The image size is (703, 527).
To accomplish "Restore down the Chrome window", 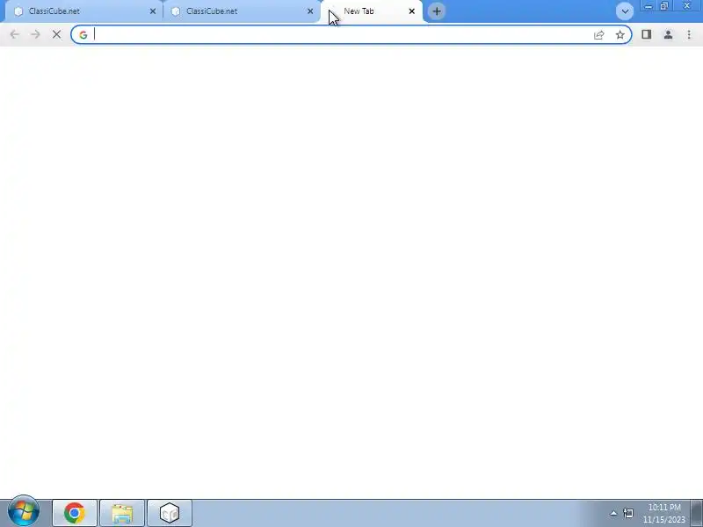I will [664, 6].
